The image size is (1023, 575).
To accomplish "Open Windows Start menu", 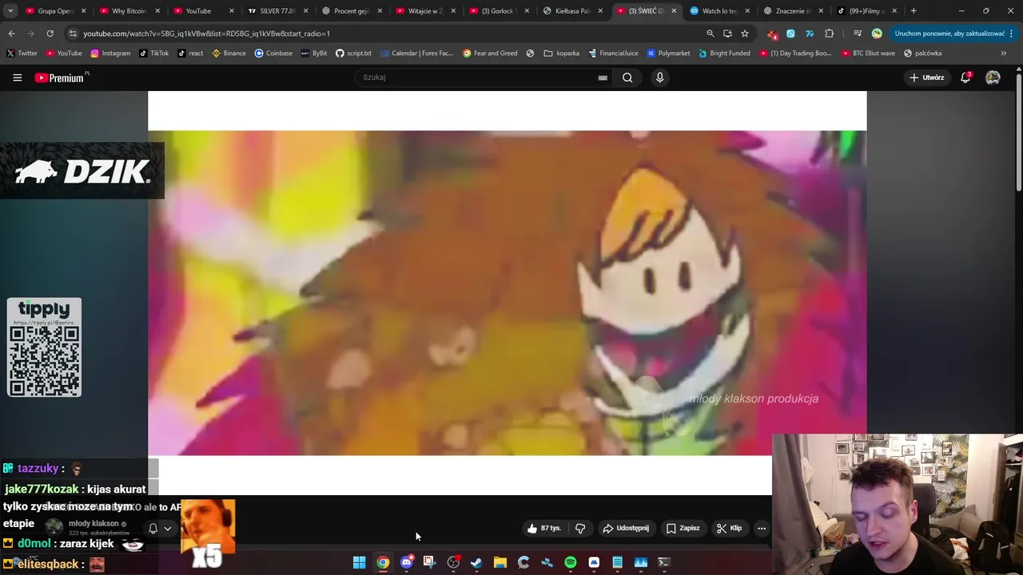I will click(359, 562).
